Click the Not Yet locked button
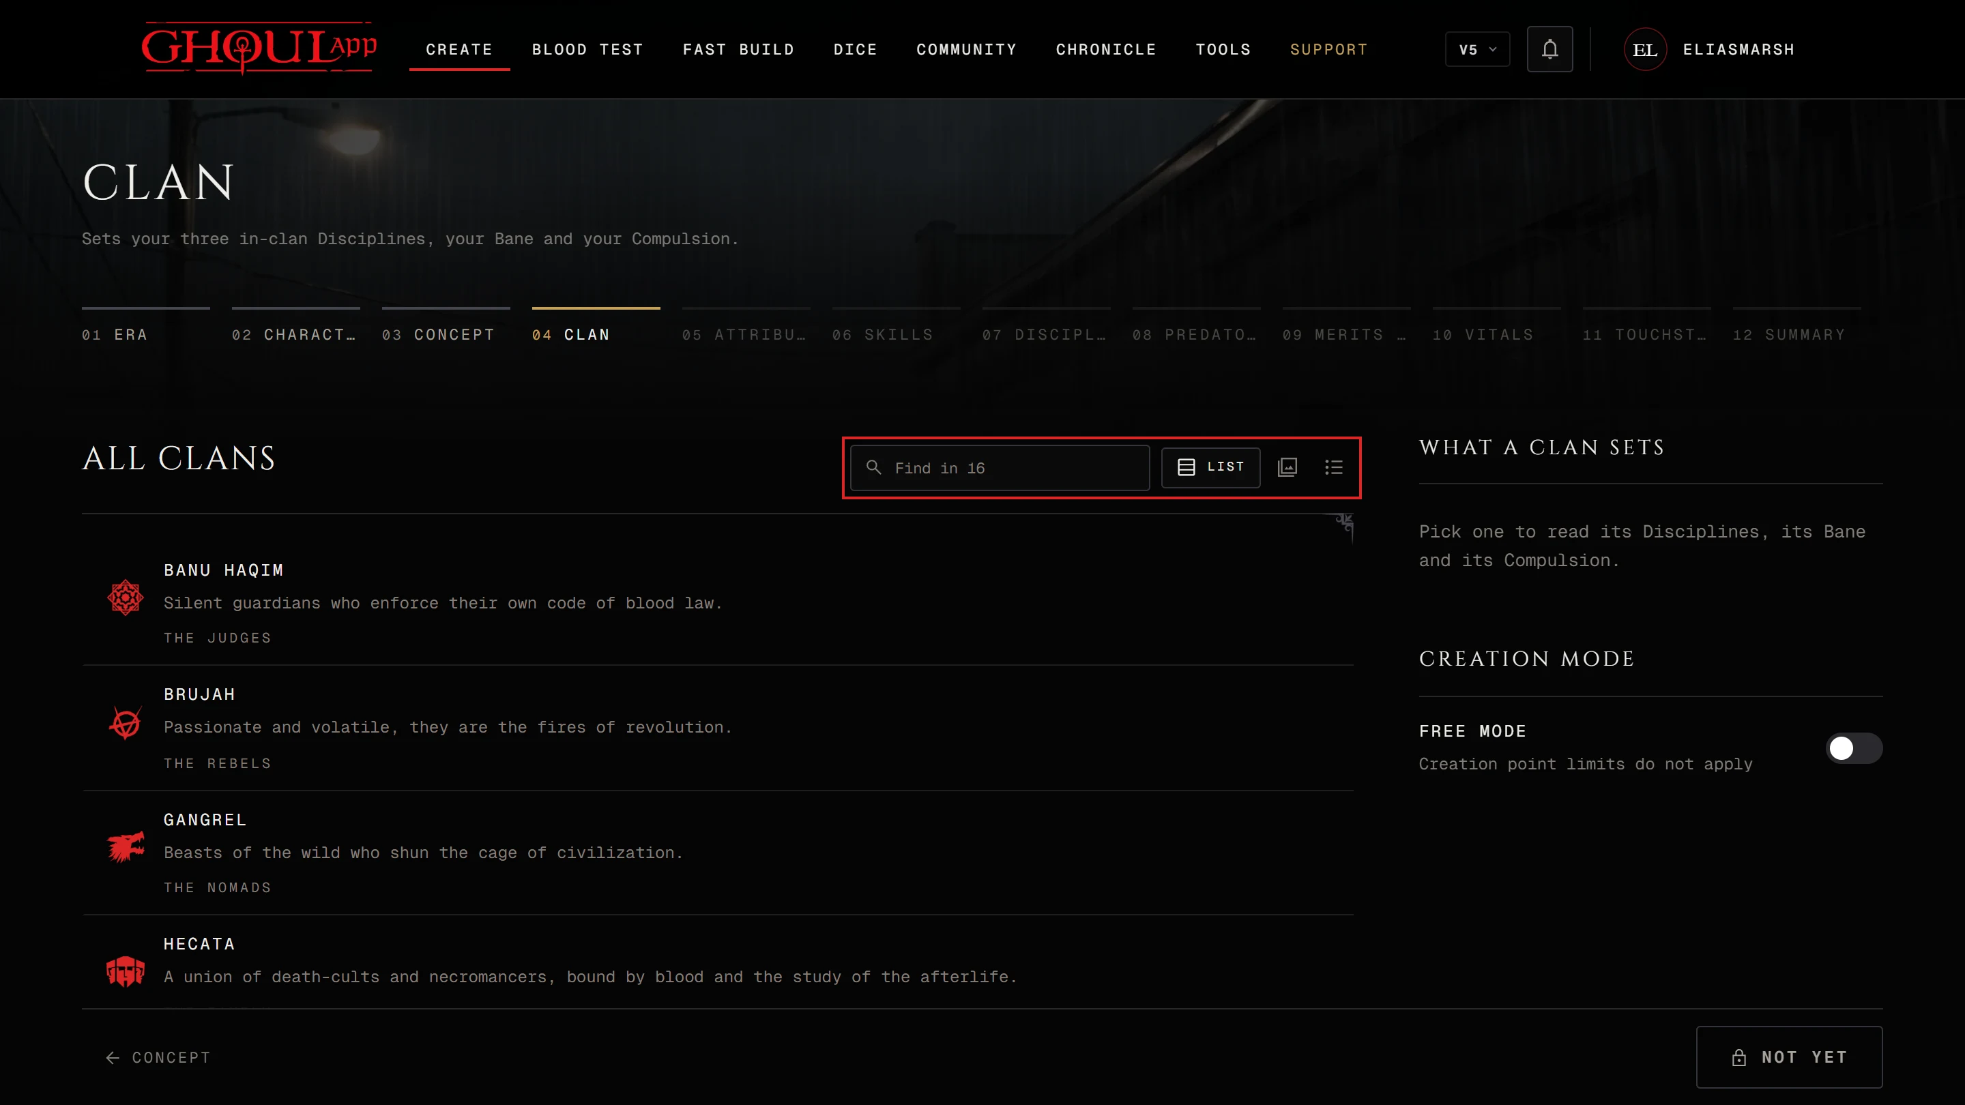Image resolution: width=1965 pixels, height=1105 pixels. pyautogui.click(x=1789, y=1057)
